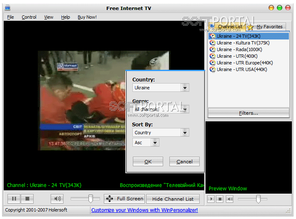Pause the main video playback
Image resolution: width=296 pixels, height=219 pixels.
pyautogui.click(x=14, y=199)
